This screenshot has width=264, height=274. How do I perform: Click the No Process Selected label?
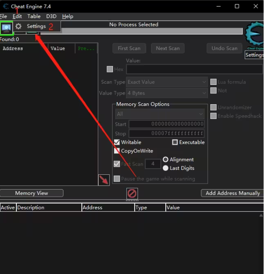point(133,24)
